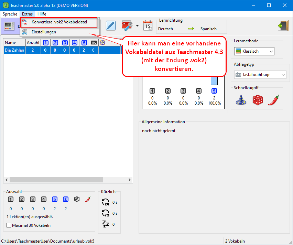Image resolution: width=293 pixels, height=245 pixels.
Task: Toggle box 1 in the Auswahl panel
Action: [11, 199]
